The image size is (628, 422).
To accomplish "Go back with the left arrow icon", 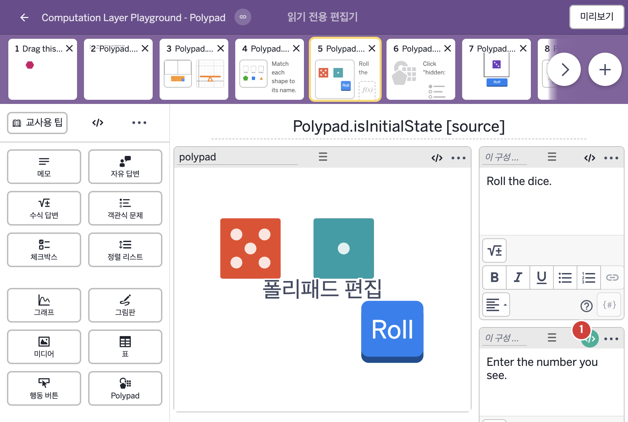I will pos(24,17).
